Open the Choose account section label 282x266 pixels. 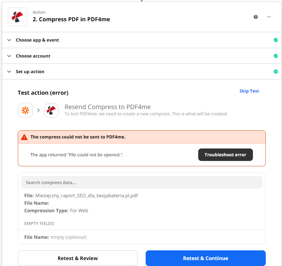point(33,56)
